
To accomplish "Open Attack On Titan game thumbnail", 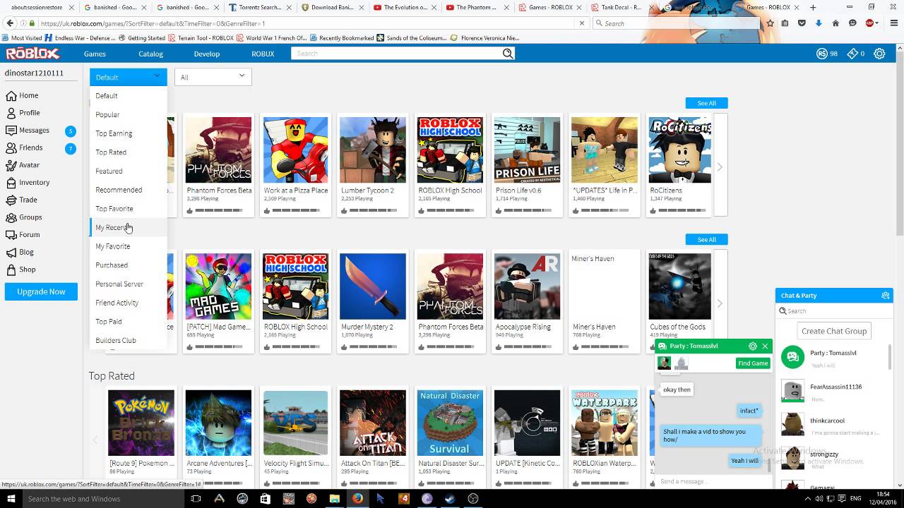I will [x=373, y=423].
